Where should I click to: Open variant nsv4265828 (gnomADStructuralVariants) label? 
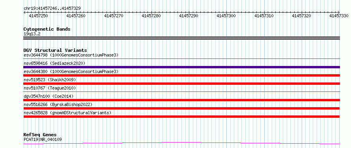click(67, 113)
